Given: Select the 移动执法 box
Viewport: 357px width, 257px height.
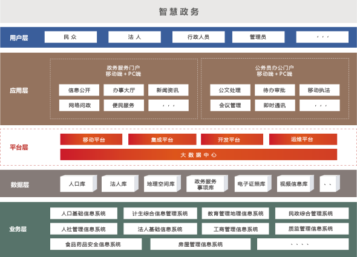Looking at the screenshot, I should (319, 90).
